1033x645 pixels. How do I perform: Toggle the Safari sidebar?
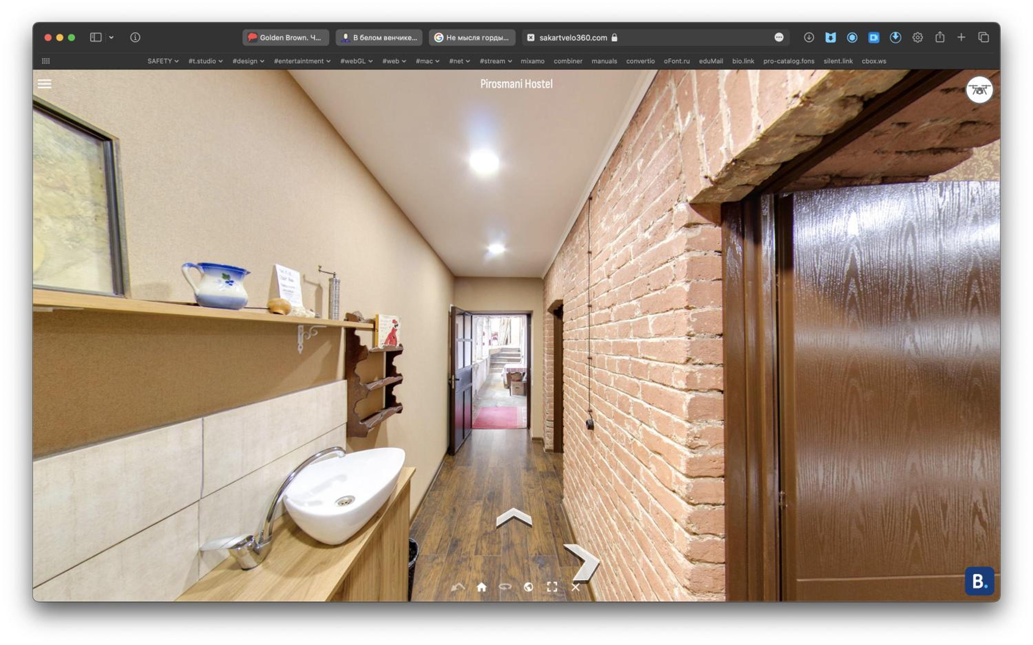point(95,38)
